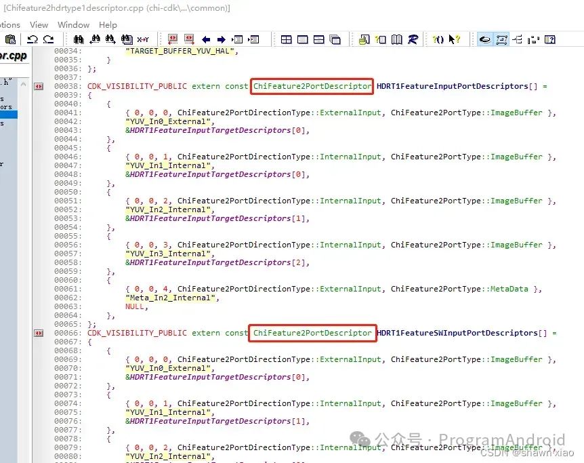The width and height of the screenshot is (584, 463).
Task: Click the blue R relation icon
Action: (x=413, y=39)
